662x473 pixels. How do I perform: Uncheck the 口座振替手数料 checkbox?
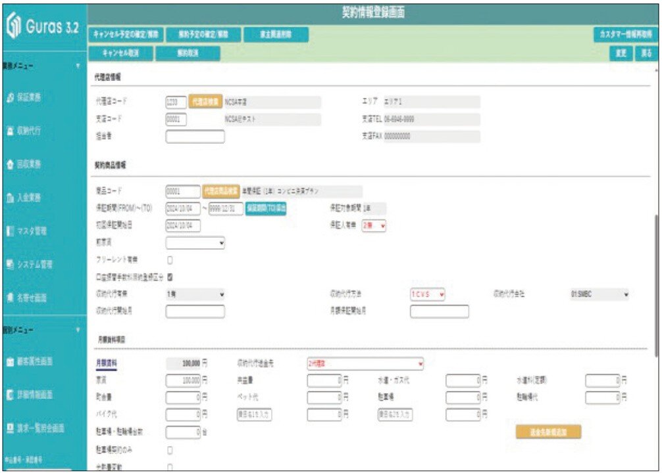(x=170, y=277)
